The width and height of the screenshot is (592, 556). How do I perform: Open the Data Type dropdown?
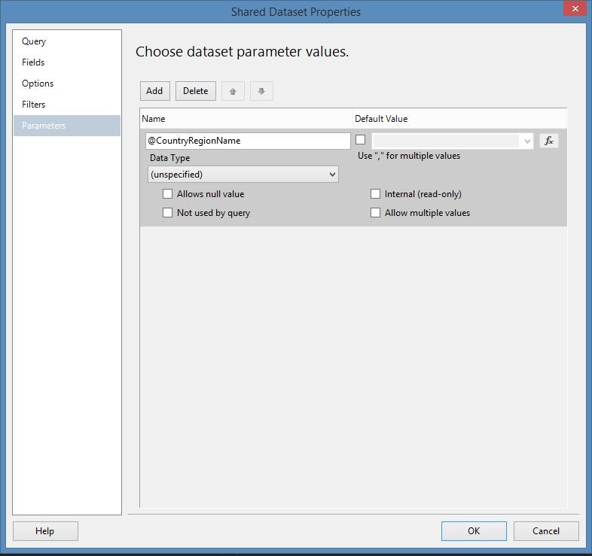tap(243, 175)
